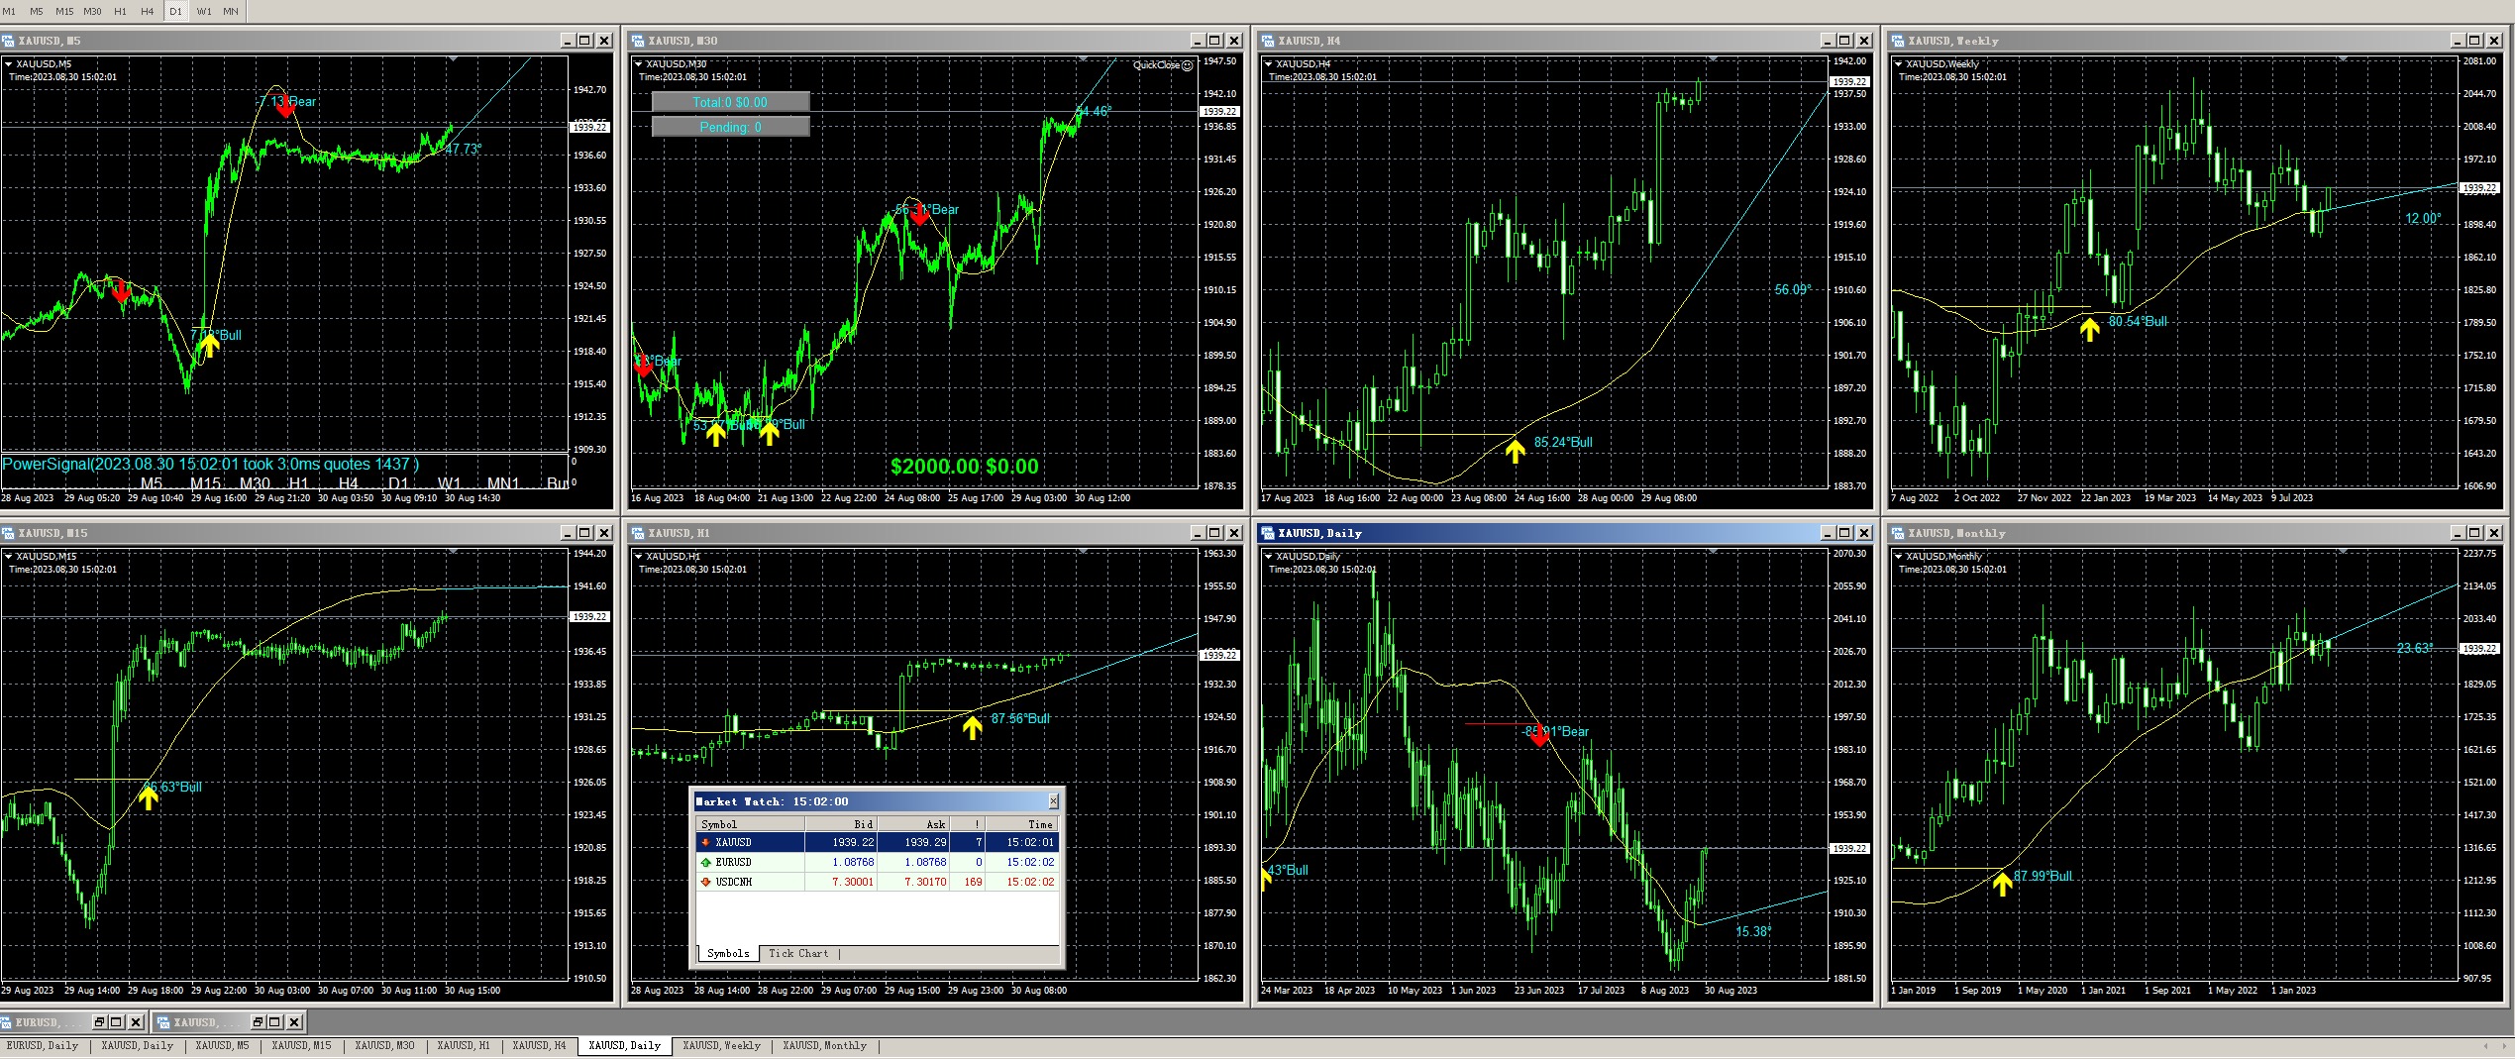Switch to the XAUUSD, M5 bottom tab
The height and width of the screenshot is (1059, 2515).
click(222, 1046)
